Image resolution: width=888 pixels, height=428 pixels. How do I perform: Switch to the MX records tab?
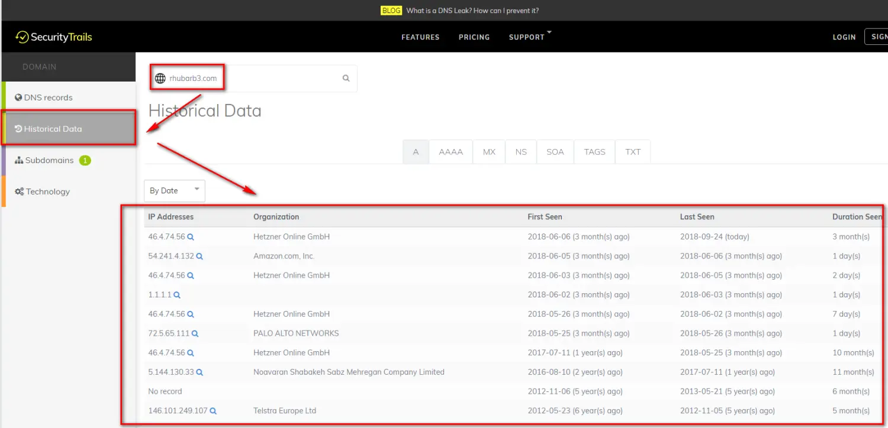[x=489, y=152]
